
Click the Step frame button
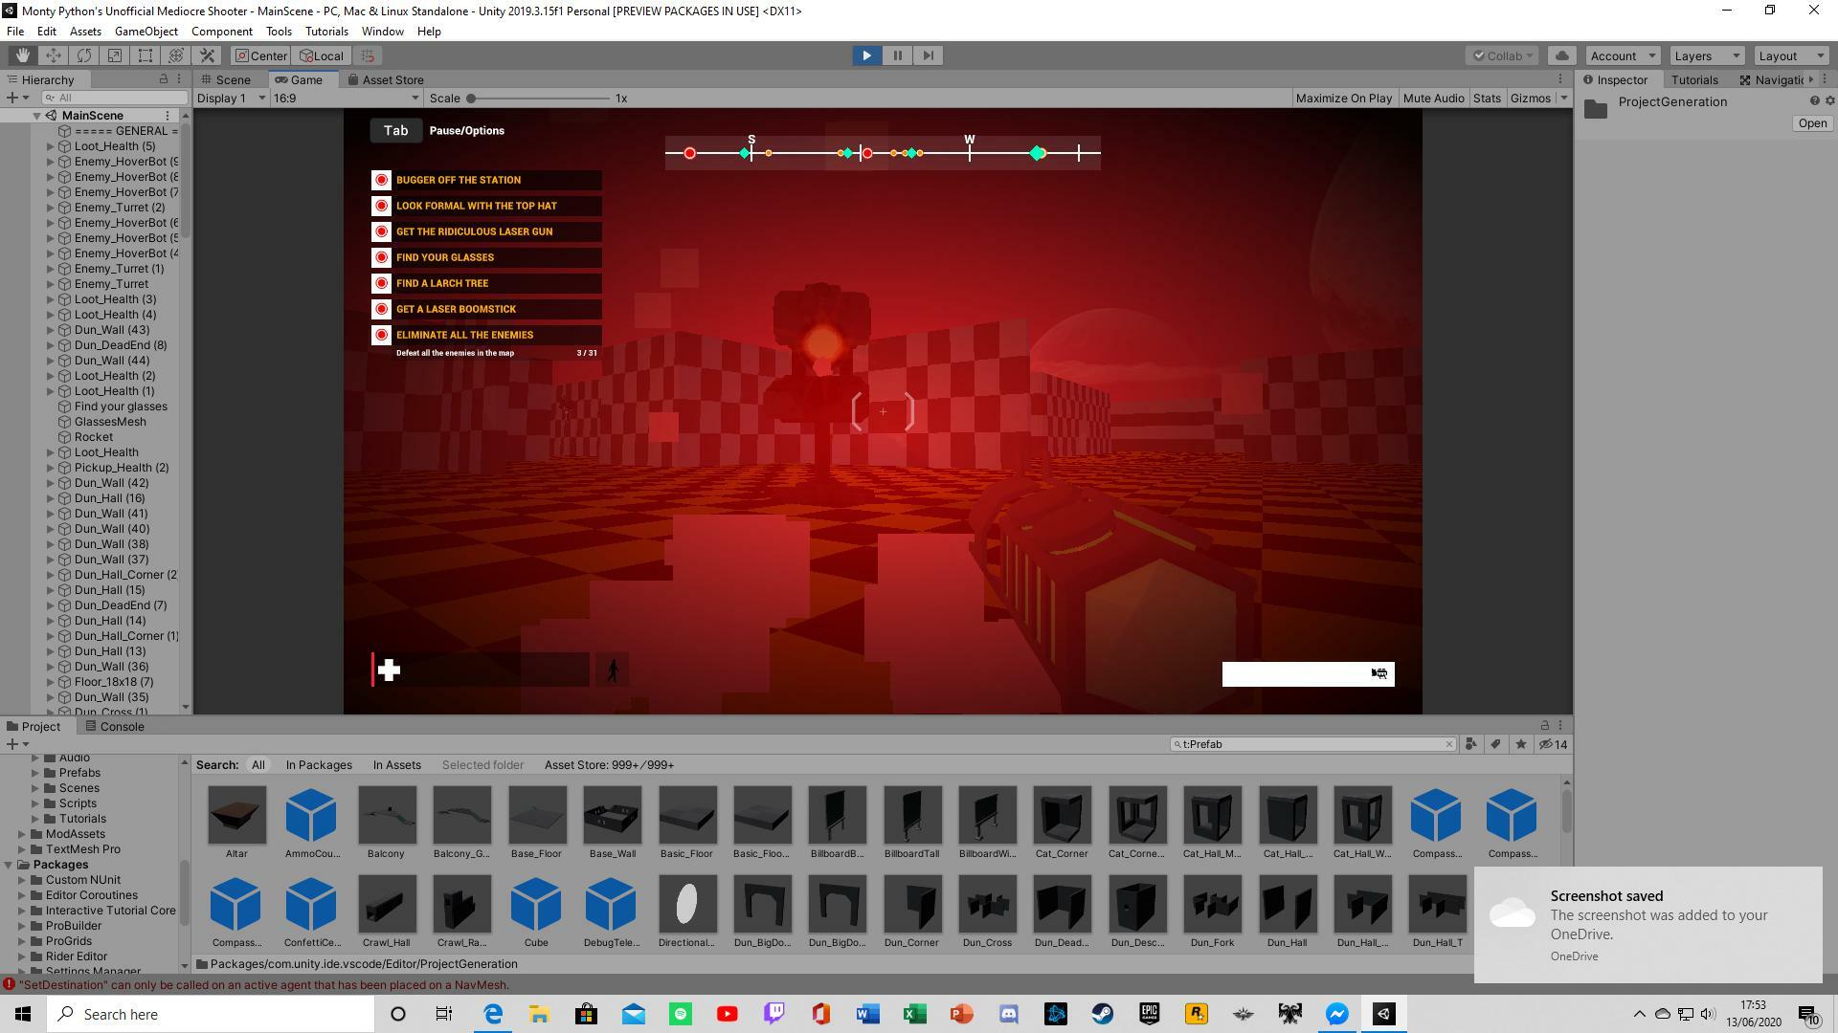click(928, 55)
